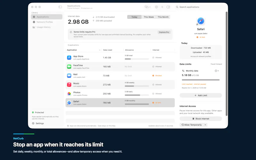
Task: Click App Store 3 GB total allowance bar
Action: tap(137, 59)
